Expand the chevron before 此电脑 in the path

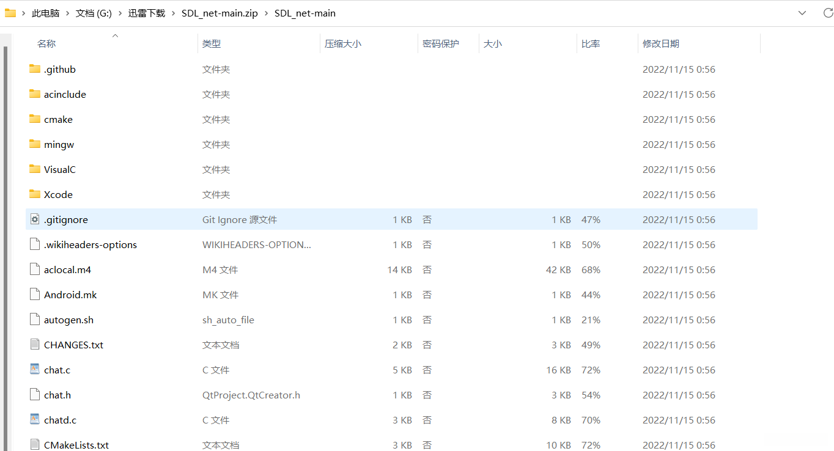(24, 13)
